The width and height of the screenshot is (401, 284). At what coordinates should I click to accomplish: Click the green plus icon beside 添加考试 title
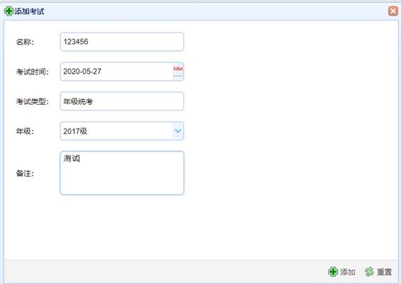click(9, 11)
